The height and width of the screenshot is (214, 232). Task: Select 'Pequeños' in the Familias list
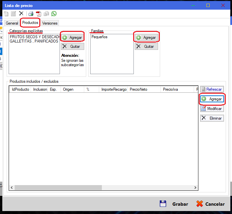pyautogui.click(x=100, y=37)
